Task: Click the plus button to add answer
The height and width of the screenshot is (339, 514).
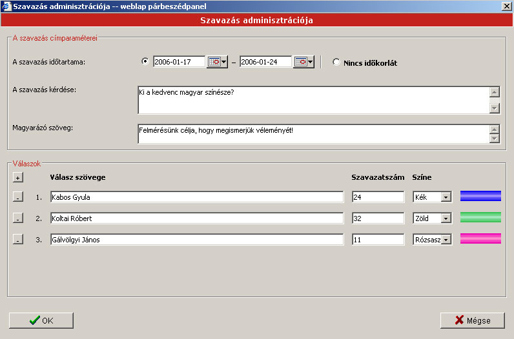Action: pos(17,177)
